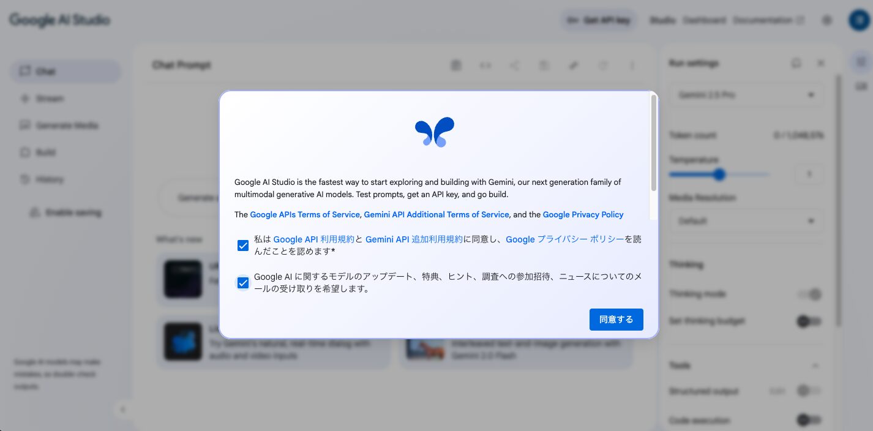
Task: Open Gemini API Additional Terms of Service link
Action: (436, 214)
